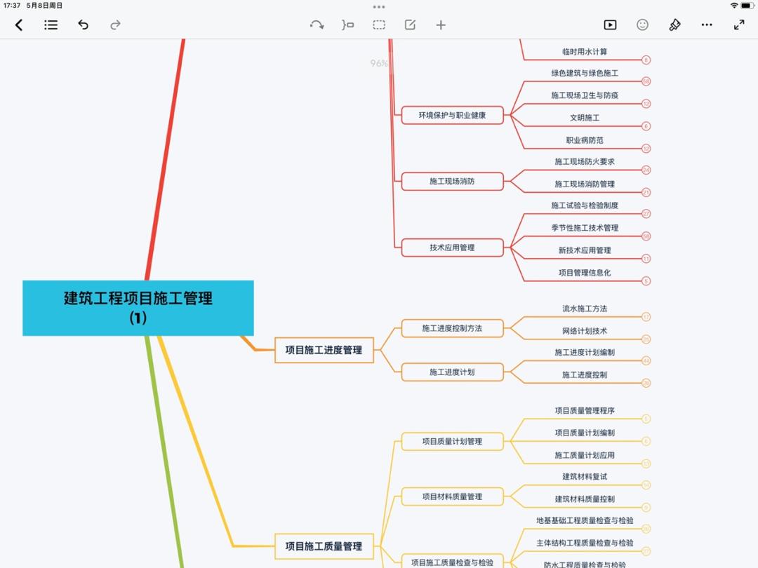Open the style brush panel
Viewport: 758px width, 568px height.
point(674,25)
